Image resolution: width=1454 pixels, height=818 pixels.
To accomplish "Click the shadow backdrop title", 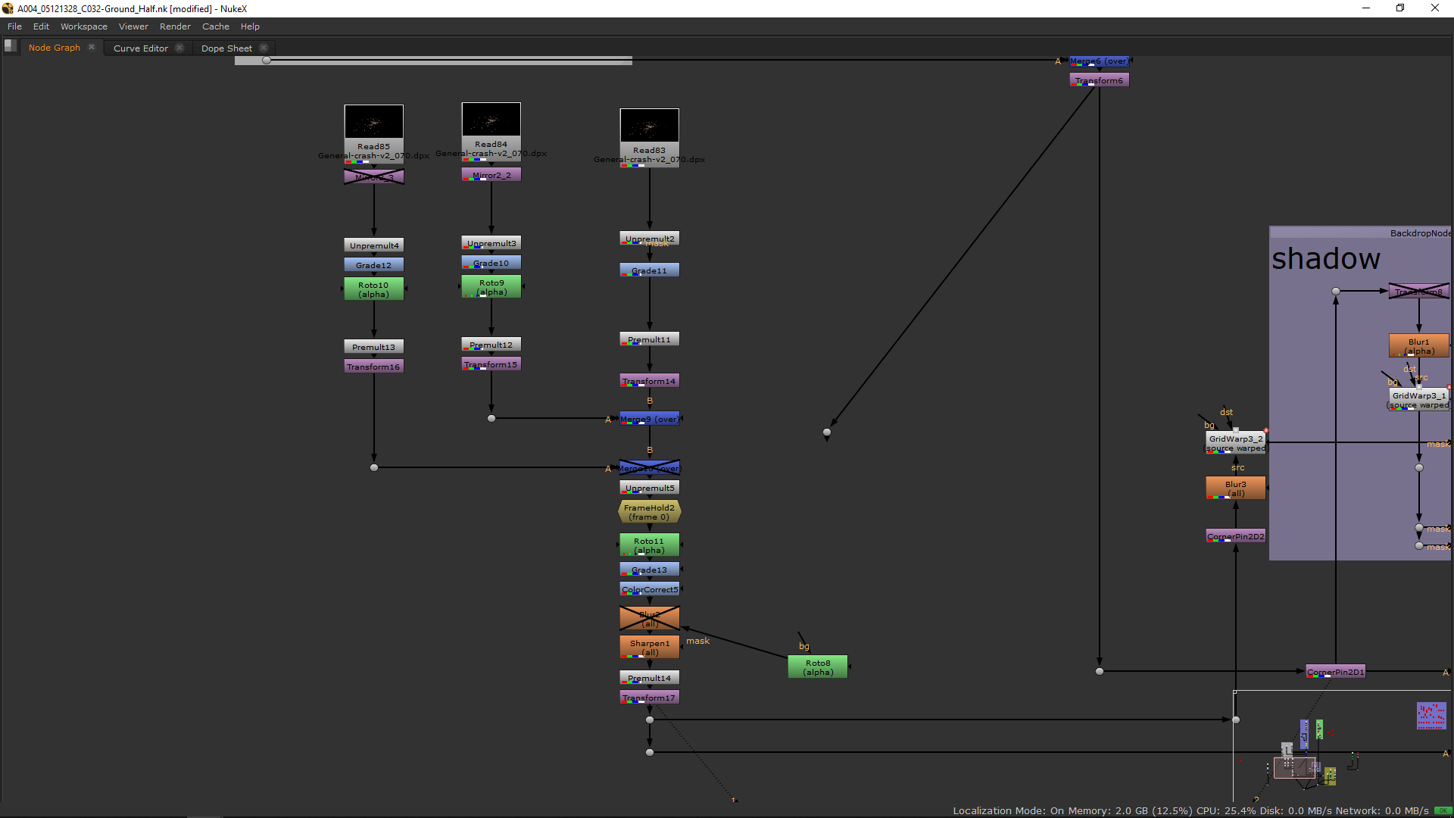I will tap(1325, 259).
